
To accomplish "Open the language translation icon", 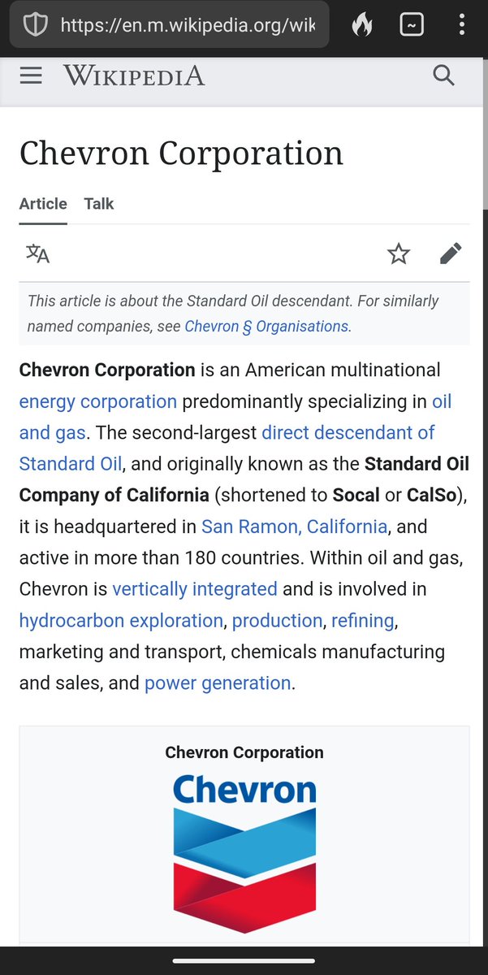I will pos(38,253).
